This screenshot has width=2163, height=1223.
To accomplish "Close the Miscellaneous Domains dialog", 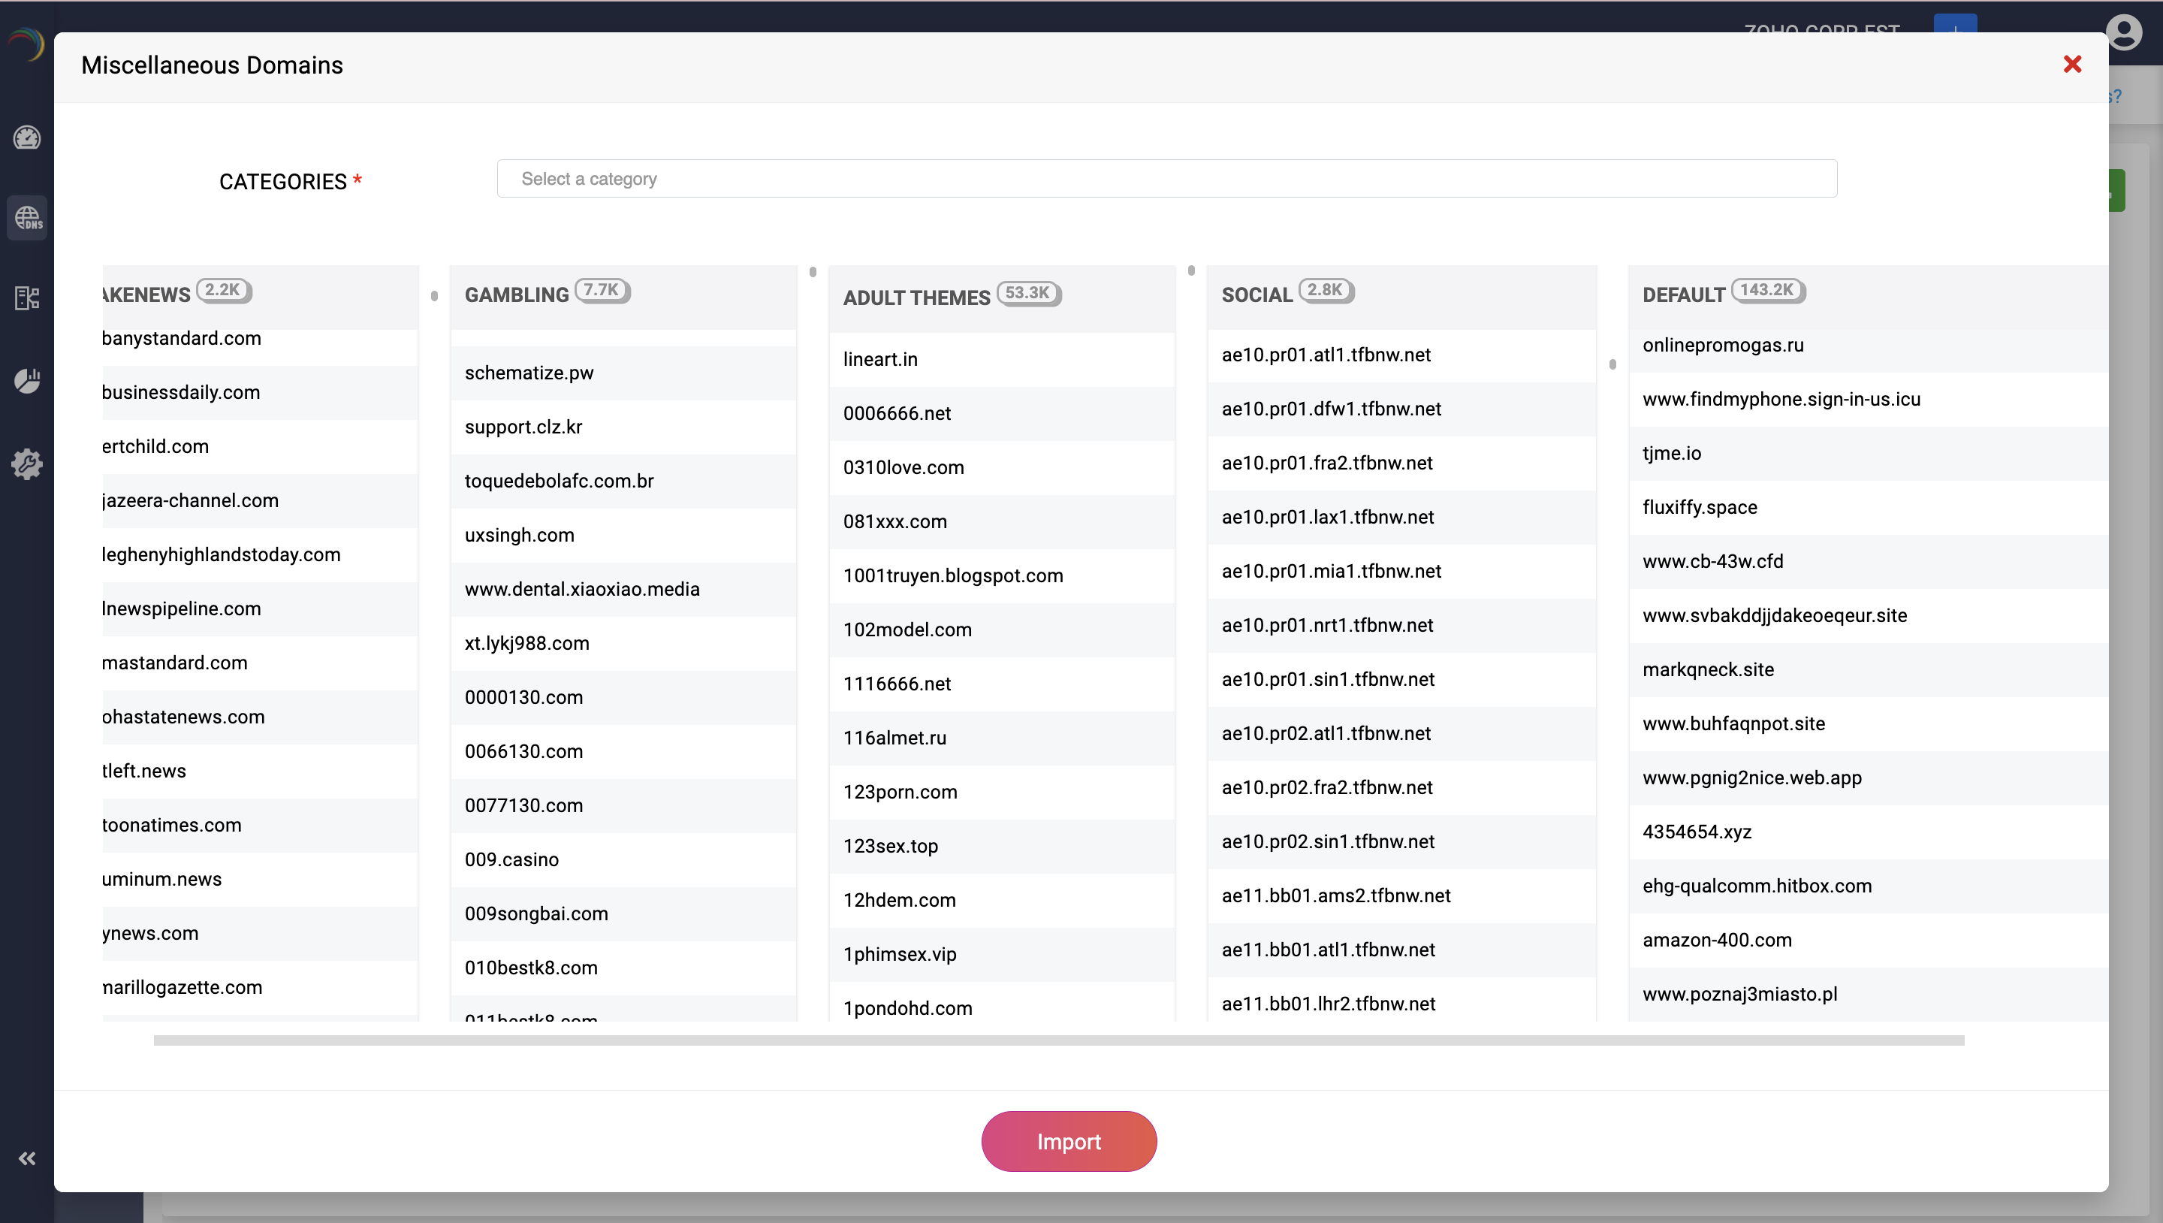I will (x=2073, y=64).
